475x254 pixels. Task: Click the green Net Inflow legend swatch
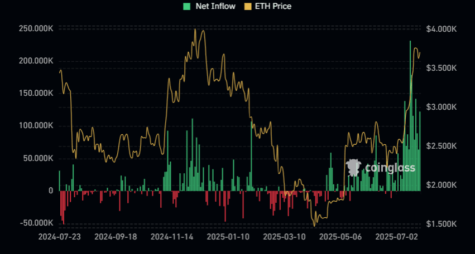(x=186, y=6)
